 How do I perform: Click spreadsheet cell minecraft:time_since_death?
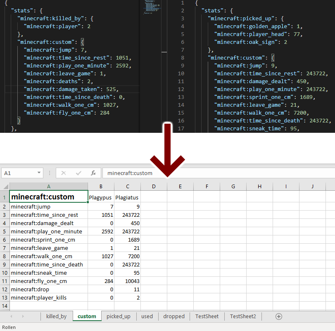[x=49, y=264]
